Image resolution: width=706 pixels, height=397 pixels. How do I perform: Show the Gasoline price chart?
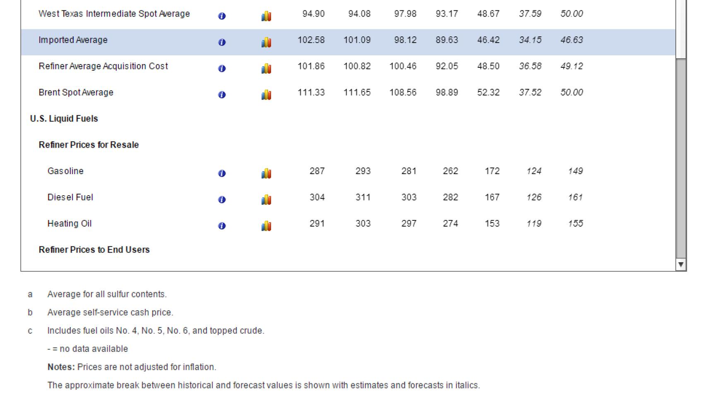click(x=267, y=173)
